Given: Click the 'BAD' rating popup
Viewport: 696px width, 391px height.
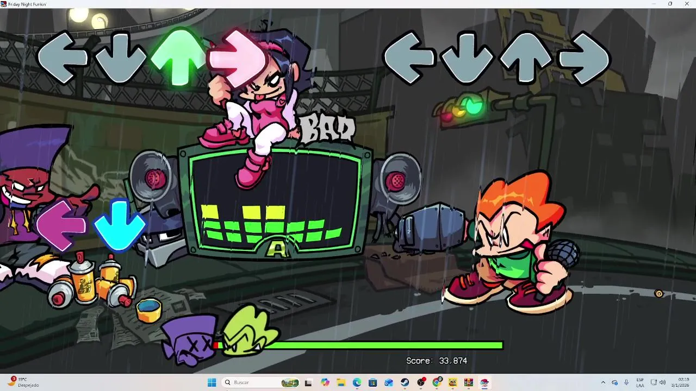Looking at the screenshot, I should 328,129.
